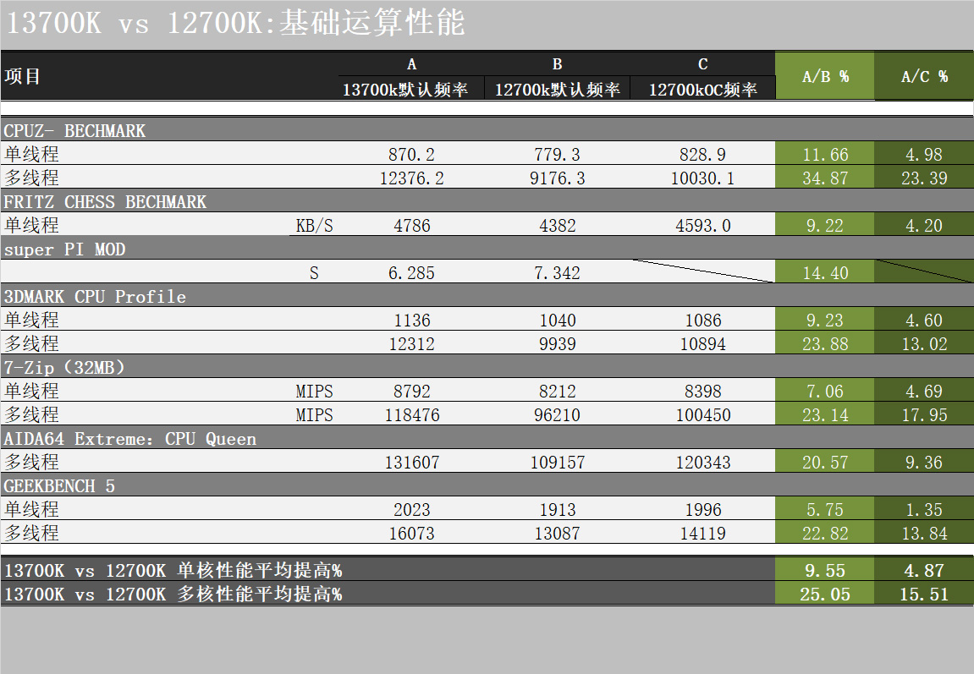
Task: Select the AIDA64 Extreme: CPU Queen row
Action: pyautogui.click(x=487, y=438)
